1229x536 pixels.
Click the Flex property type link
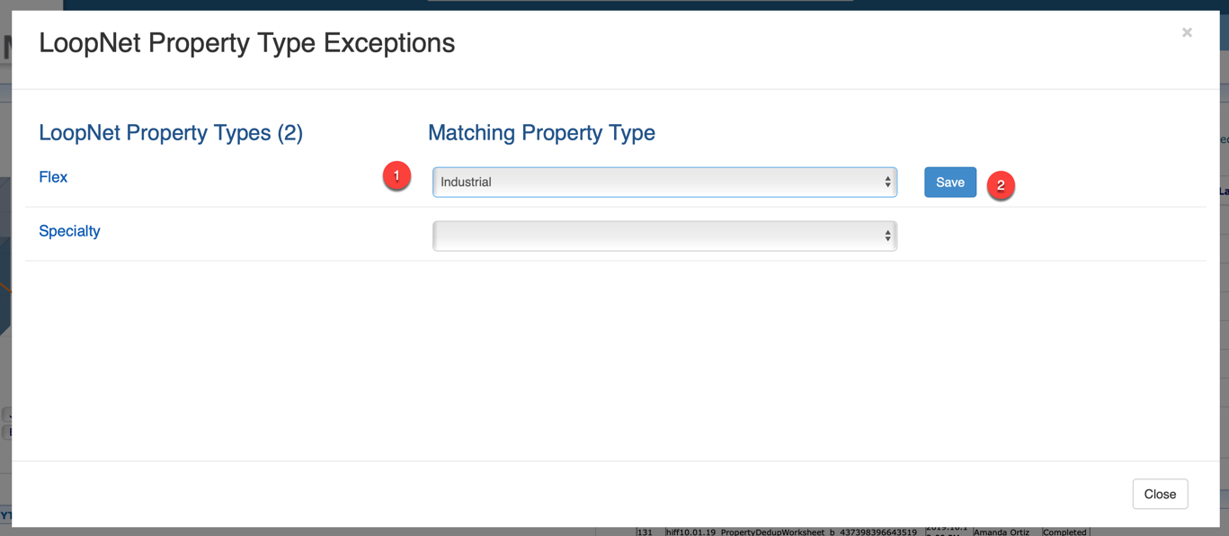[x=53, y=177]
